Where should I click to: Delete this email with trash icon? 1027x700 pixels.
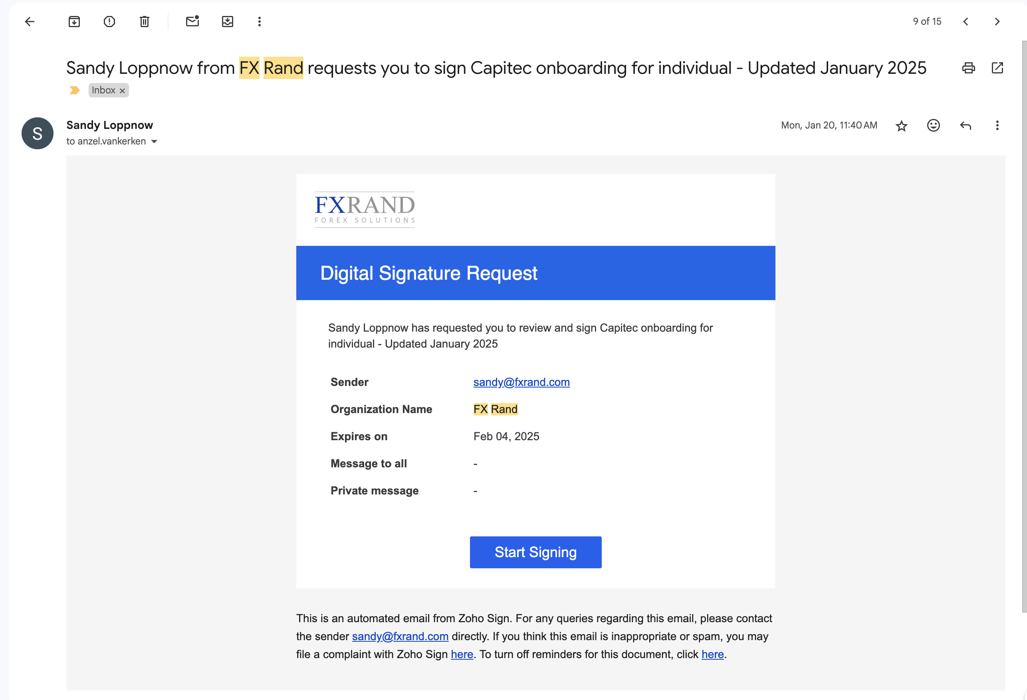pyautogui.click(x=145, y=21)
